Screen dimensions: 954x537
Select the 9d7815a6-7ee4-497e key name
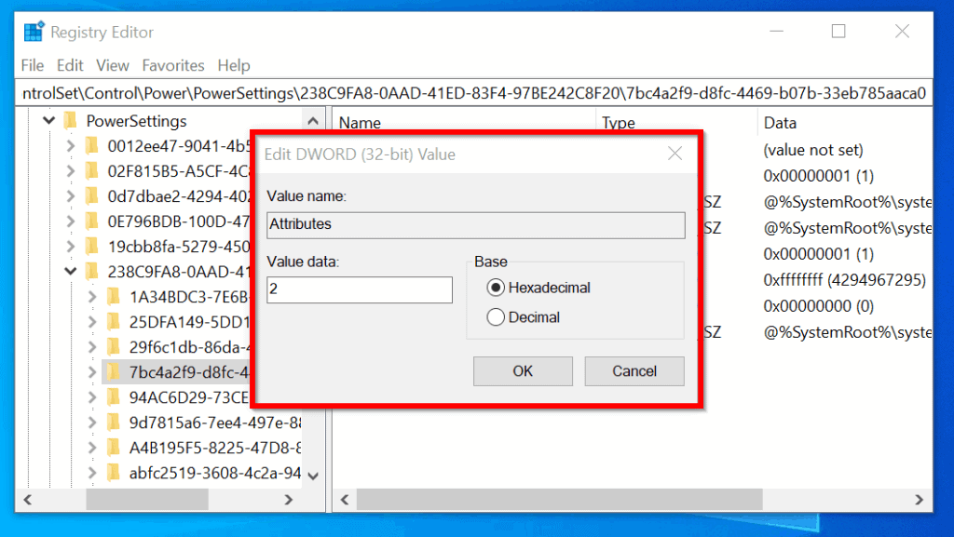[x=215, y=423]
